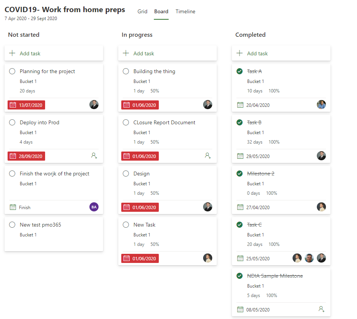Image resolution: width=357 pixels, height=319 pixels.
Task: Click the calendar icon showing 29/05/2020 on Task B
Action: (240, 156)
